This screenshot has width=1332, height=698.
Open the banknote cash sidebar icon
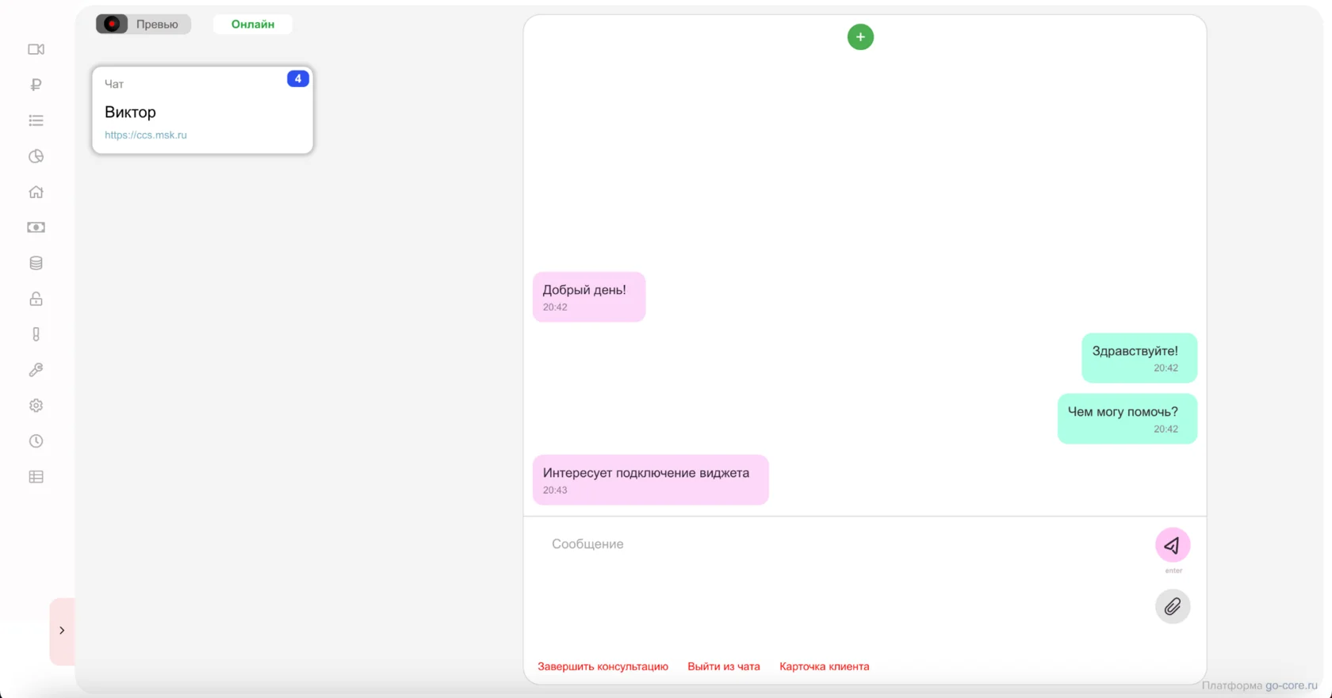[36, 227]
